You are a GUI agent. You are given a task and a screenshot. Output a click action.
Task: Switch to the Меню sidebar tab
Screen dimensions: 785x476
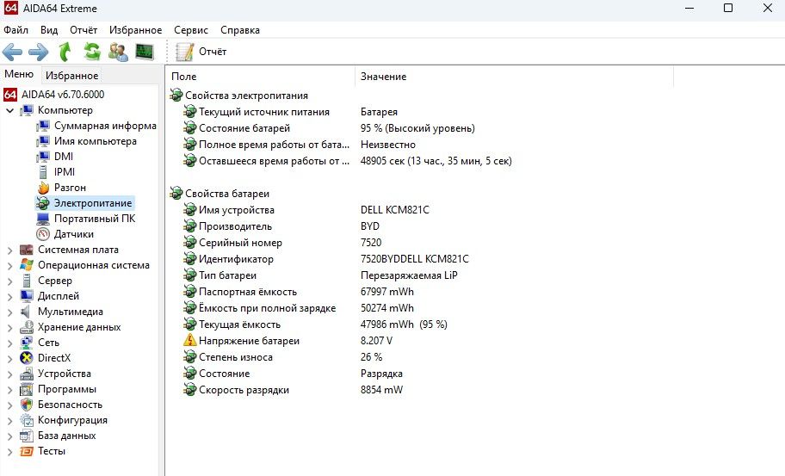coord(19,74)
